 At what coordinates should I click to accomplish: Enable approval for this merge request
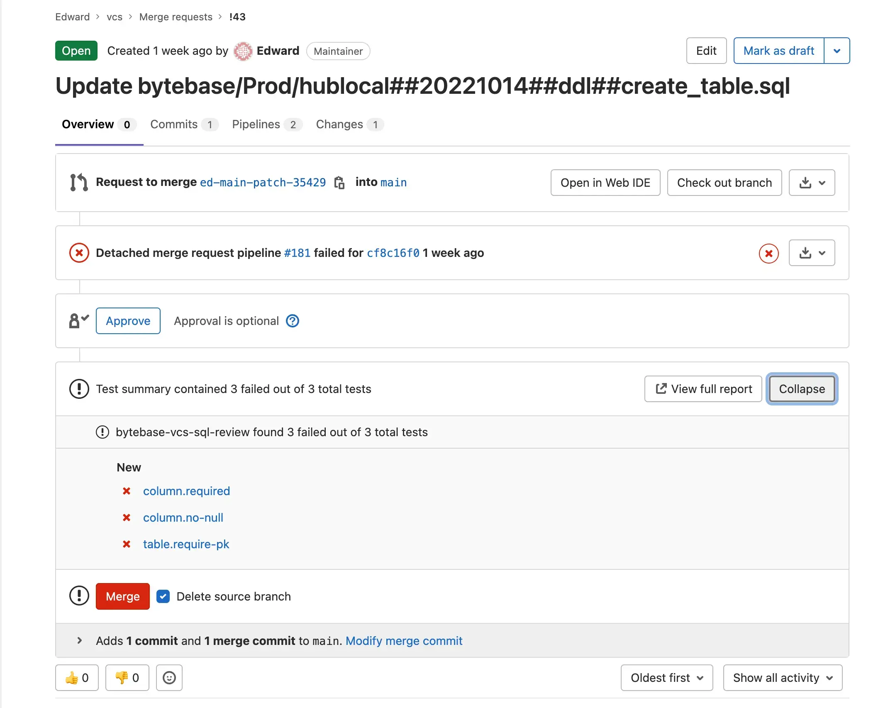point(128,321)
